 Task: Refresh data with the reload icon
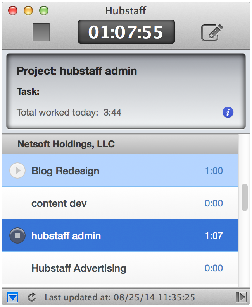pyautogui.click(x=32, y=297)
